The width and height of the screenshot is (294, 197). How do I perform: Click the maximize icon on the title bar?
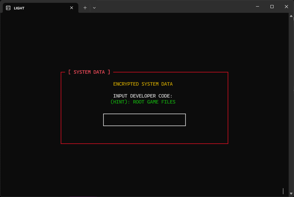[x=272, y=6]
